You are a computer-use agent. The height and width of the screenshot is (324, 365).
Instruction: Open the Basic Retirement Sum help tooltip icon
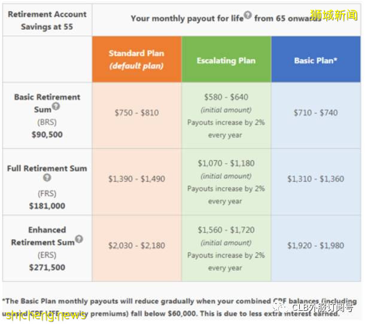(56, 107)
